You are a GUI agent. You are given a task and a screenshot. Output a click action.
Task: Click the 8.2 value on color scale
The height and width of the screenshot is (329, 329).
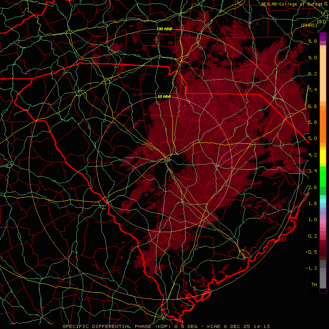click(313, 74)
